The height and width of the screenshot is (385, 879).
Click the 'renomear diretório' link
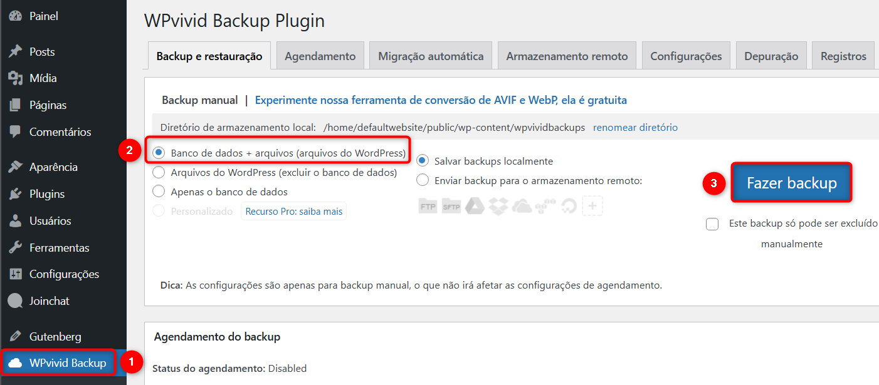pyautogui.click(x=635, y=127)
